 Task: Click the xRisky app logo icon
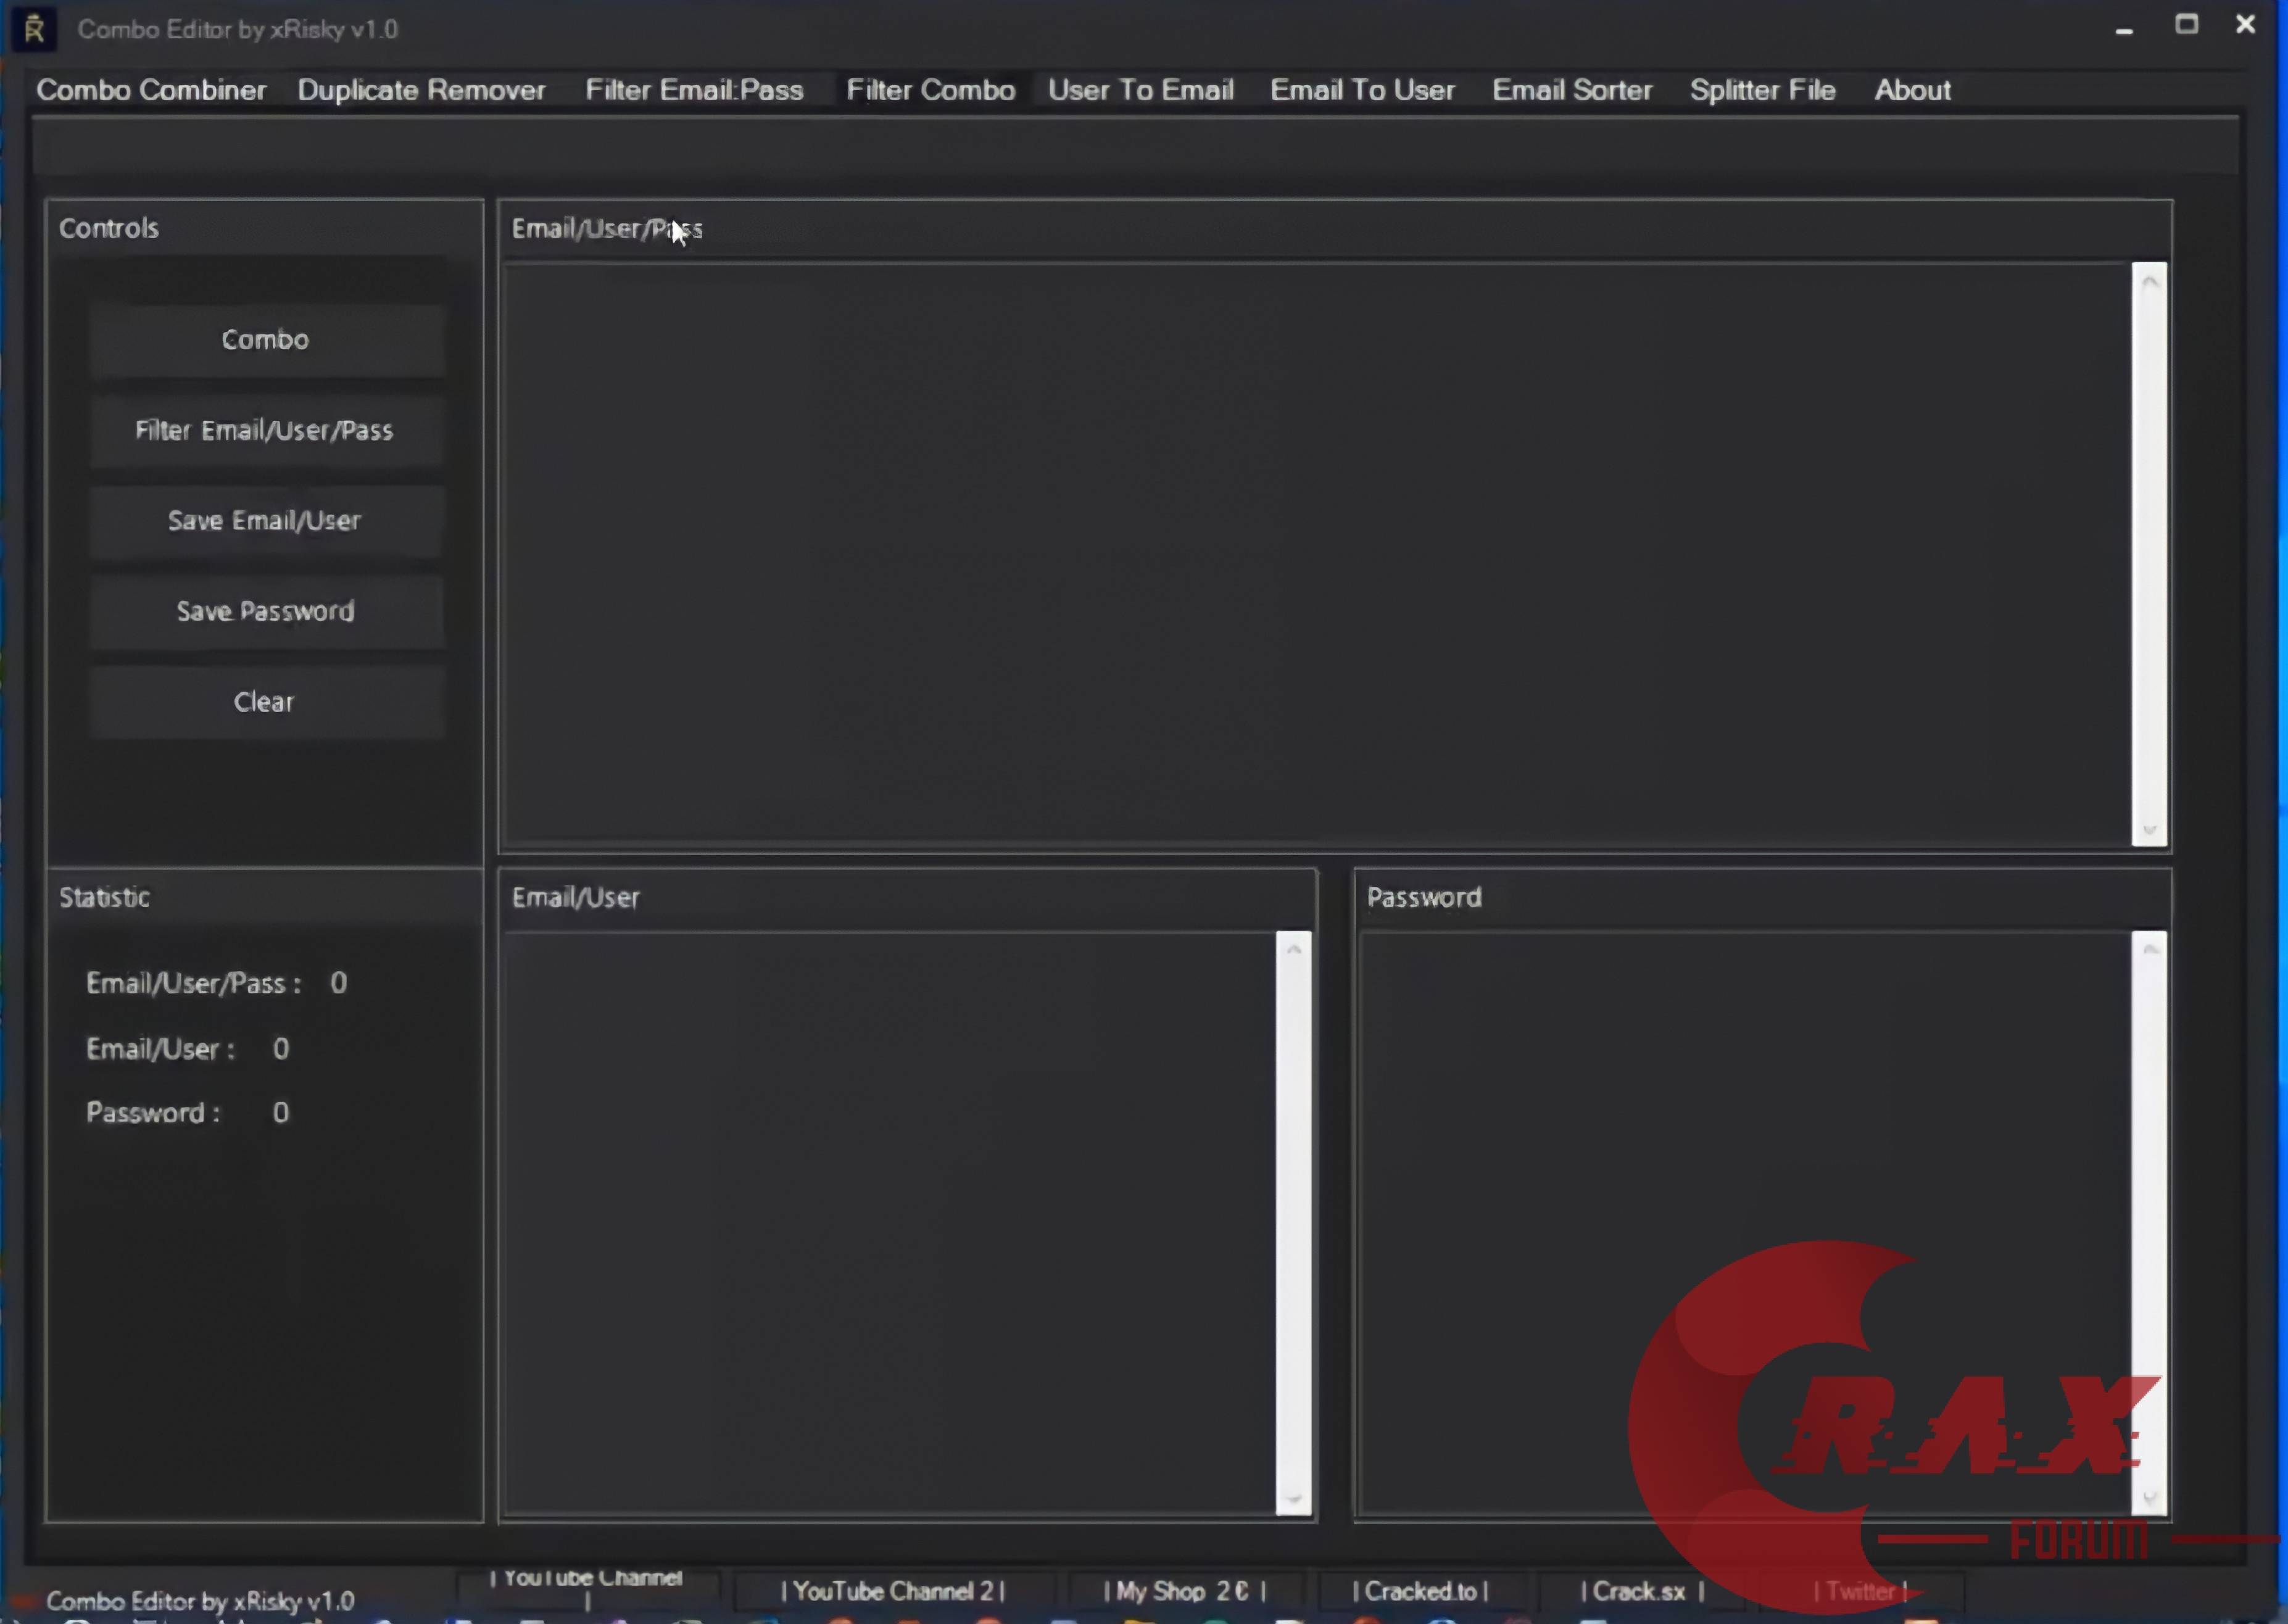click(33, 29)
